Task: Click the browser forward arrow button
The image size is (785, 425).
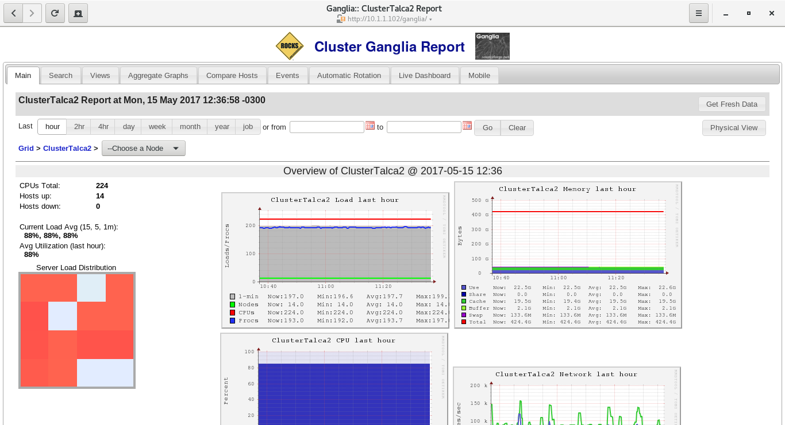Action: pos(32,13)
